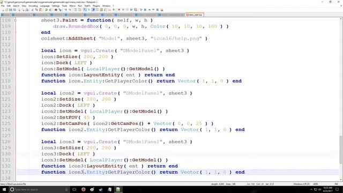Click the ANSI encoding status bar entry

tap(316, 184)
